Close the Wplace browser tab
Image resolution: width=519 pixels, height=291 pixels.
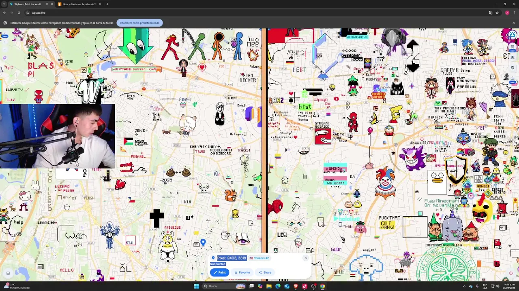(x=52, y=4)
